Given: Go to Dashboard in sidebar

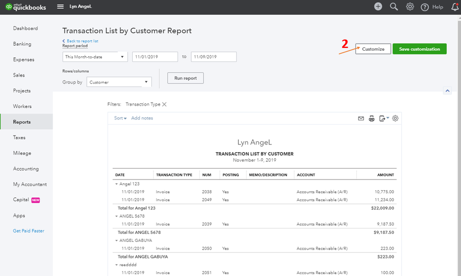Looking at the screenshot, I should (25, 28).
